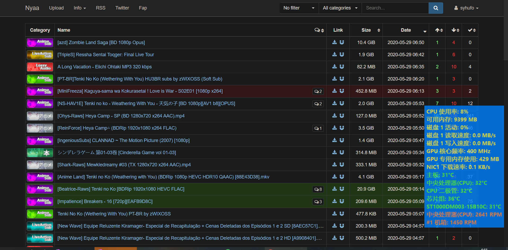Open magnet link for Anime Land Tenki no Ko
508x250 pixels.
pyautogui.click(x=342, y=177)
